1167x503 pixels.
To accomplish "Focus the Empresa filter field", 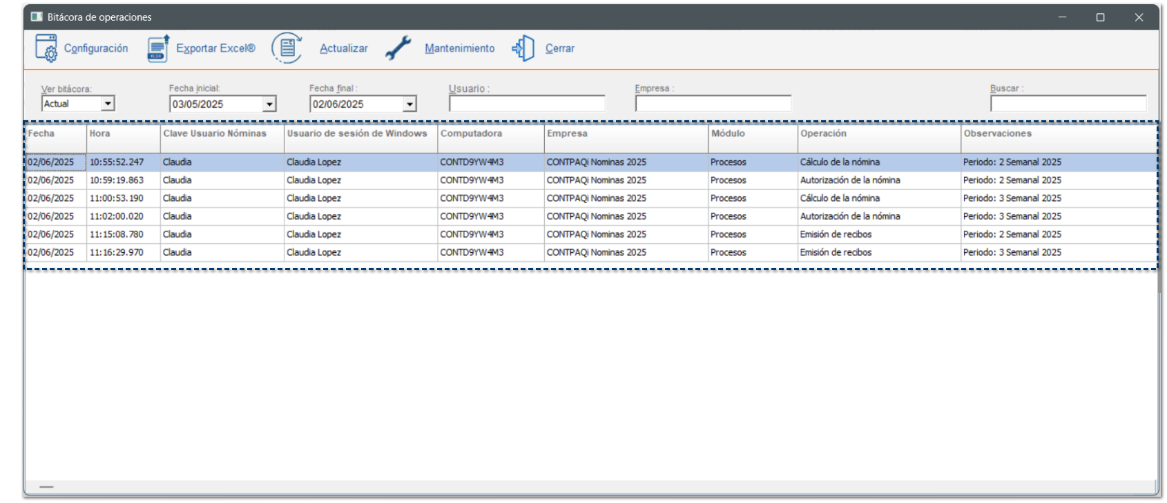I will [x=713, y=104].
